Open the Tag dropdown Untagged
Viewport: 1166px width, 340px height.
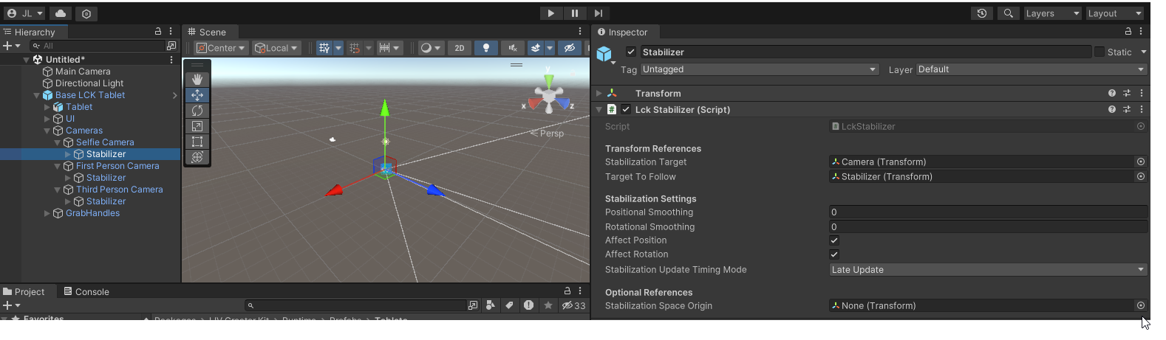[x=760, y=69]
